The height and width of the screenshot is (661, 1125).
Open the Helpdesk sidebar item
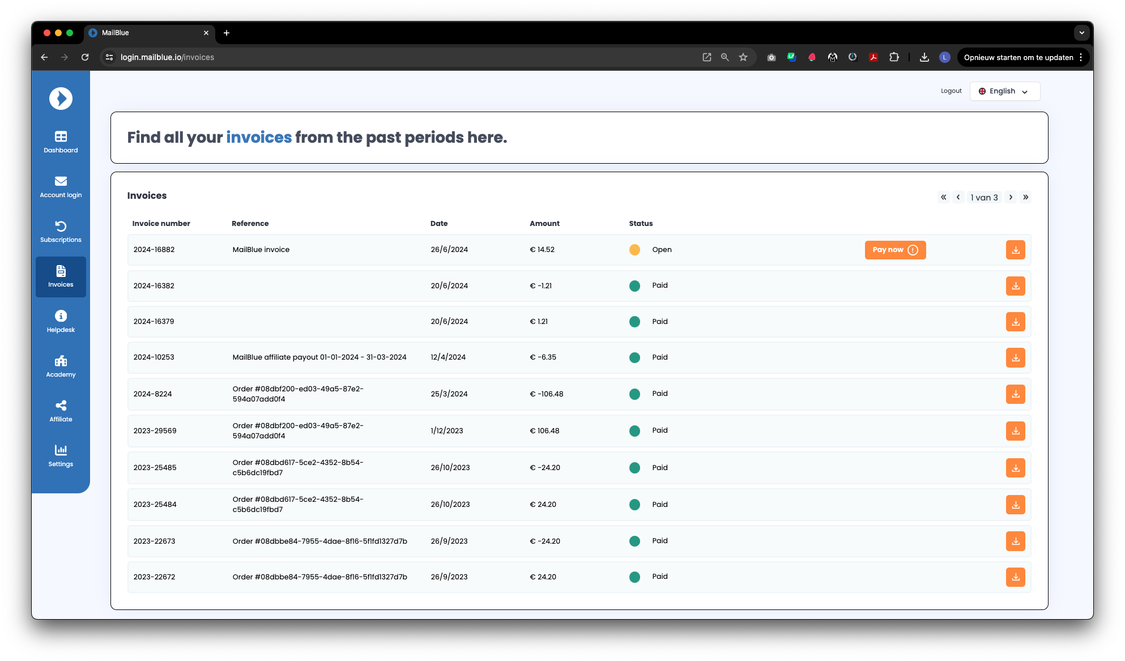61,321
